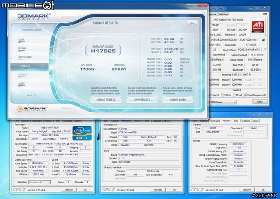Click the Mobile01 logo
The width and height of the screenshot is (280, 199).
tap(28, 5)
